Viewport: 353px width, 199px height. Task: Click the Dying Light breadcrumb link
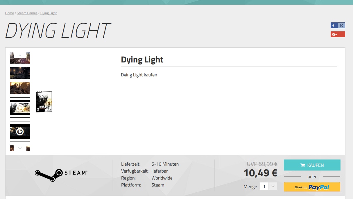pyautogui.click(x=49, y=13)
